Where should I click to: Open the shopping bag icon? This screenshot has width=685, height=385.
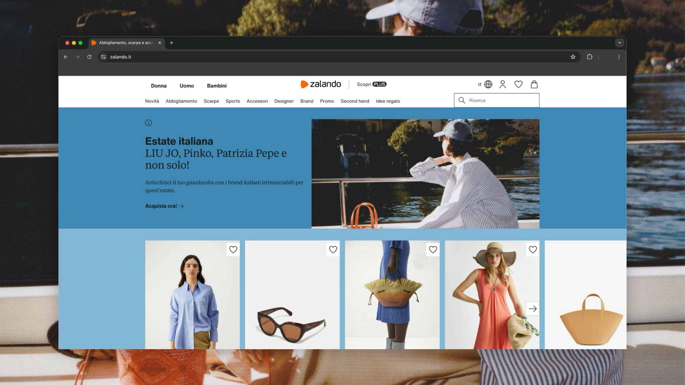point(534,84)
